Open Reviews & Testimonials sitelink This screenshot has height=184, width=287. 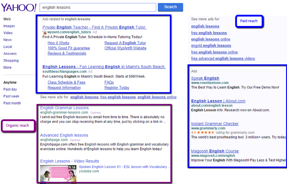click(67, 53)
